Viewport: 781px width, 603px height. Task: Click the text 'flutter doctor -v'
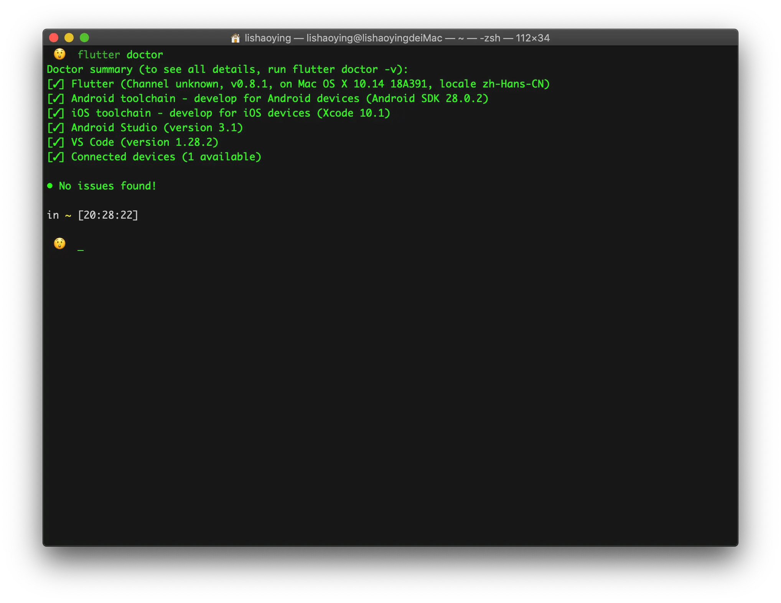point(344,69)
